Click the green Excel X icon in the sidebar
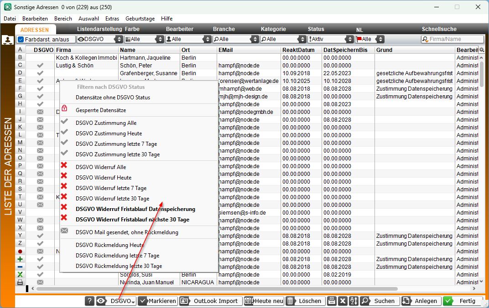Screen dimensions: 489x308 [20, 274]
